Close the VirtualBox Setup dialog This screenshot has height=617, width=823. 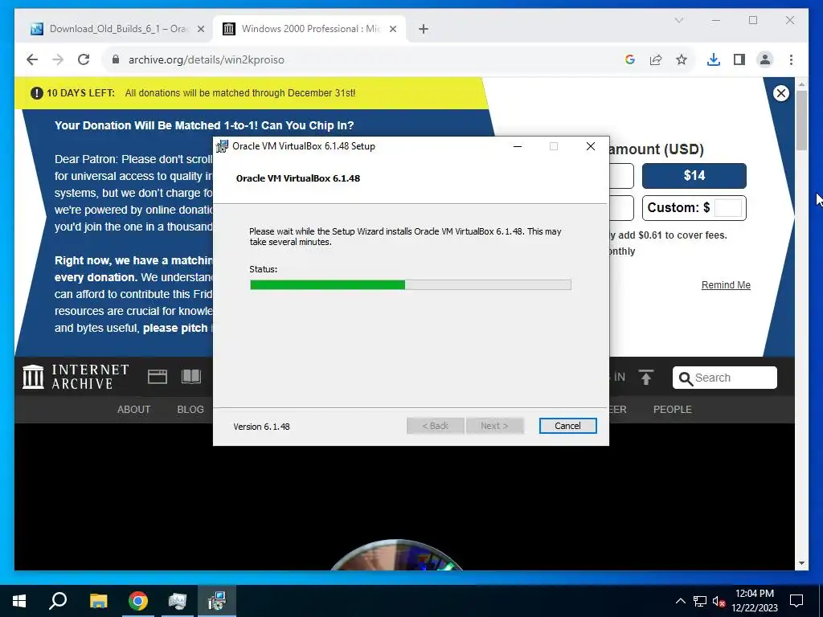591,146
